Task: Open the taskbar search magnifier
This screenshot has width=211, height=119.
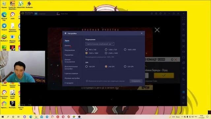Action: click(8, 117)
